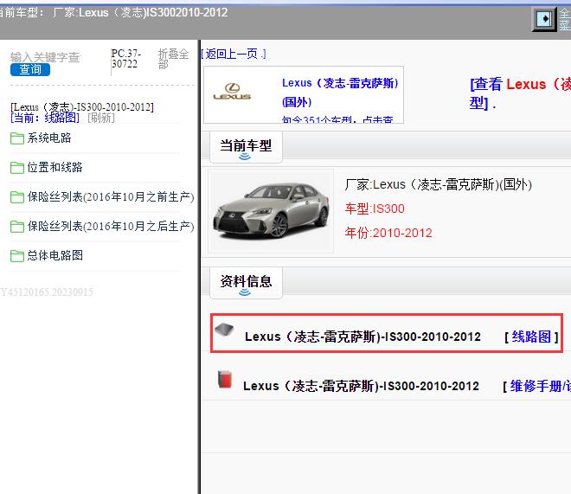Click 车型:IS300 red text

coord(375,209)
